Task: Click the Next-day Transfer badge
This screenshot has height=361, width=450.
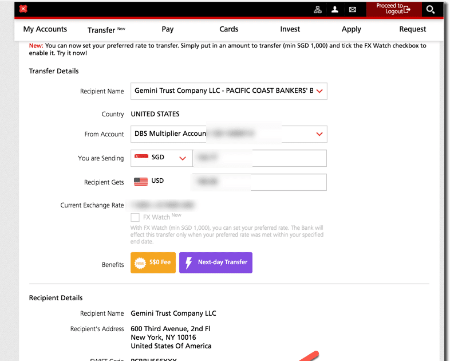Action: 216,262
